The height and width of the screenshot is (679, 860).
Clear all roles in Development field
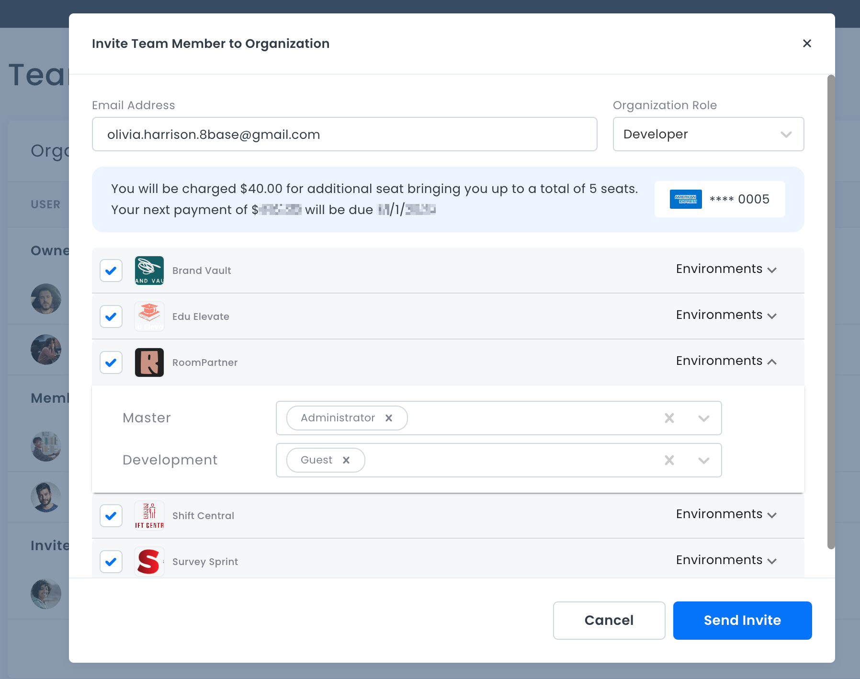[669, 460]
